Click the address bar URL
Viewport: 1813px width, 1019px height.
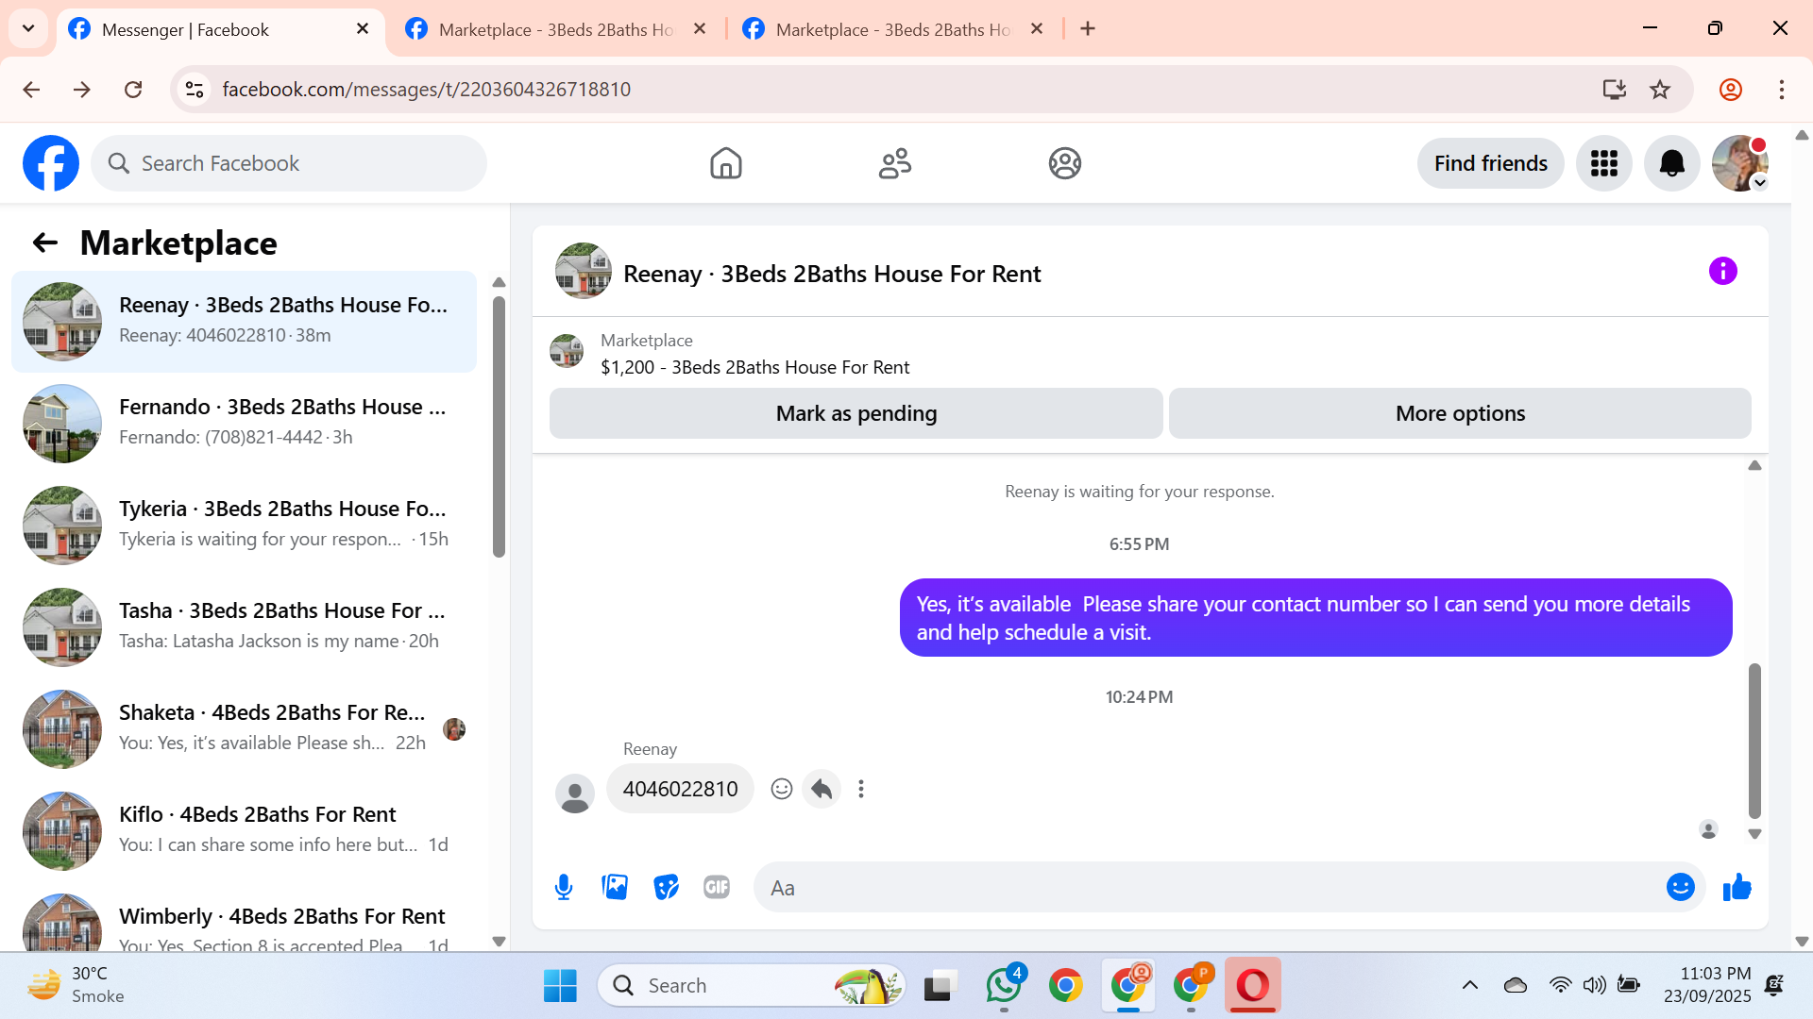[x=427, y=90]
